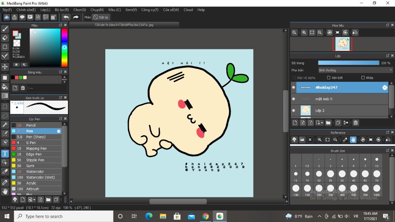This screenshot has width=395, height=222.
Task: Select the Brush tool in left toolbar
Action: [5, 29]
